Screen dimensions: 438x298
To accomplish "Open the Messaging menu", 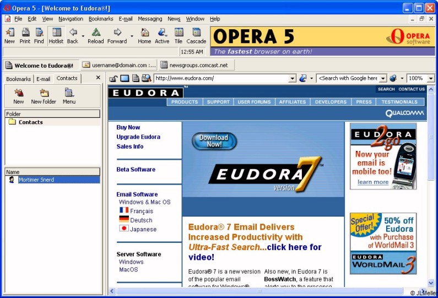I will pyautogui.click(x=150, y=19).
